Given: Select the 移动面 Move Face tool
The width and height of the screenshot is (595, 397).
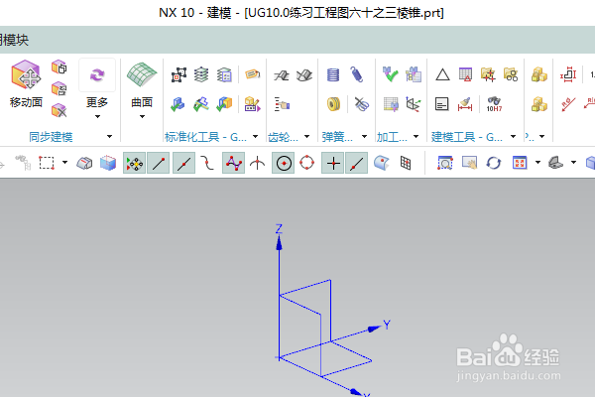Looking at the screenshot, I should click(x=26, y=84).
